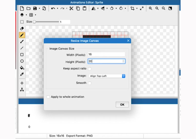196x139 pixels.
Task: Select the collision polygon tool
Action: tap(22, 90)
